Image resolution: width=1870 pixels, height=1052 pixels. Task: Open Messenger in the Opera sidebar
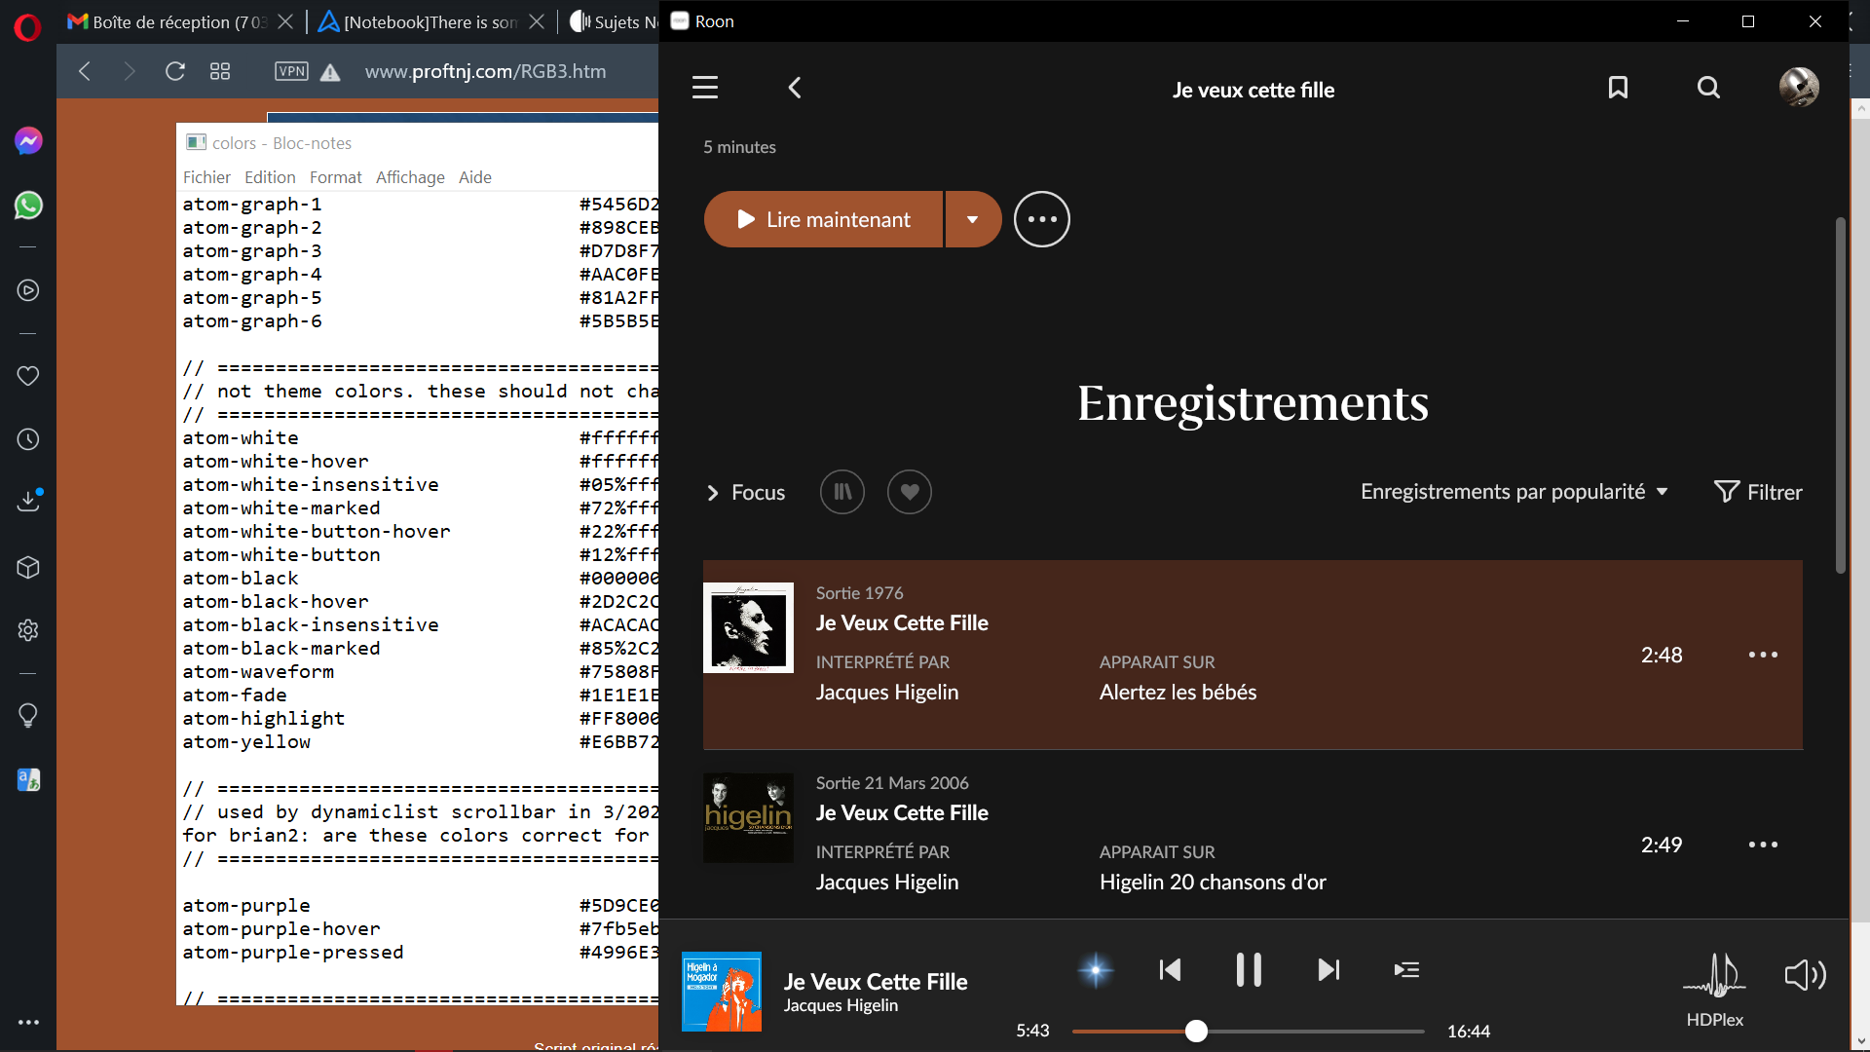click(x=28, y=141)
